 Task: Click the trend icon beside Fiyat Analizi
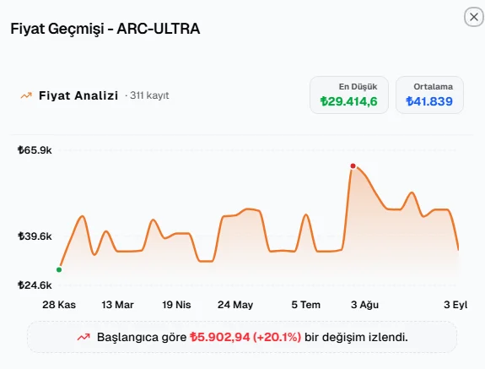(26, 95)
